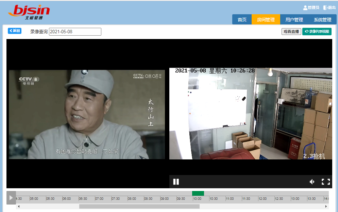Switch to the 用户管理 tab
338x212 pixels.
[x=294, y=20]
